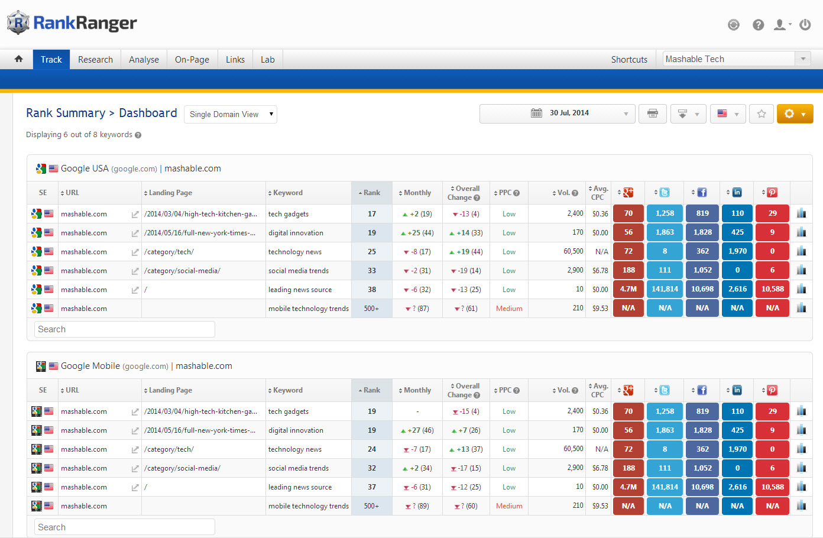Click the Shortcuts link
This screenshot has width=823, height=538.
pyautogui.click(x=629, y=60)
